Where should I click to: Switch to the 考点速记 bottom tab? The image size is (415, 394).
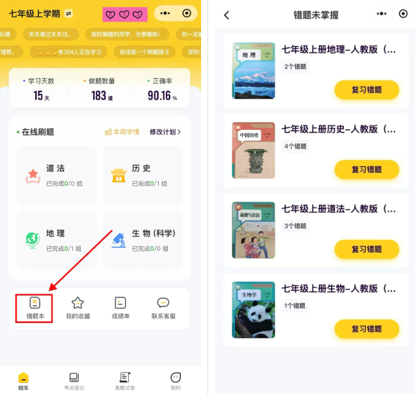point(74,381)
